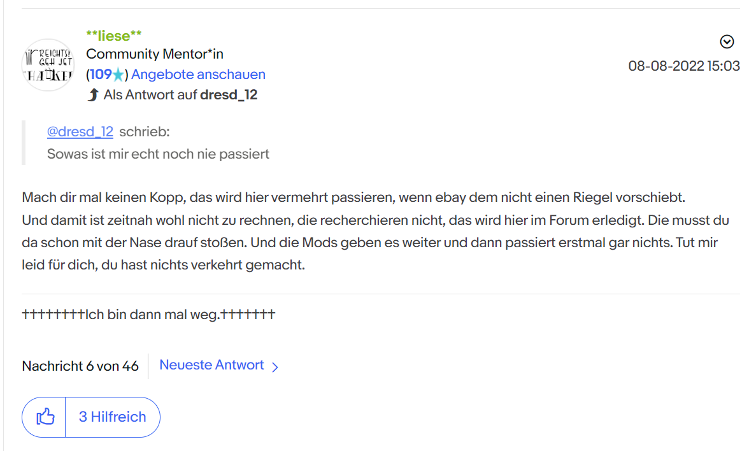
Task: Open the **liese** username profile link
Action: tap(114, 35)
